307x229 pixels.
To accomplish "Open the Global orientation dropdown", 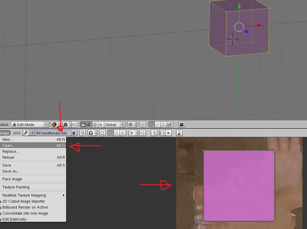I will 115,125.
